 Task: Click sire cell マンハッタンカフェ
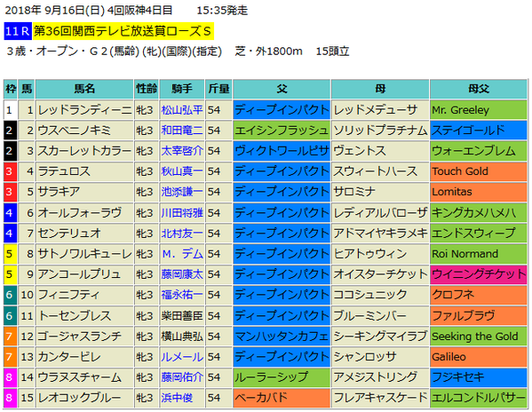pos(282,337)
